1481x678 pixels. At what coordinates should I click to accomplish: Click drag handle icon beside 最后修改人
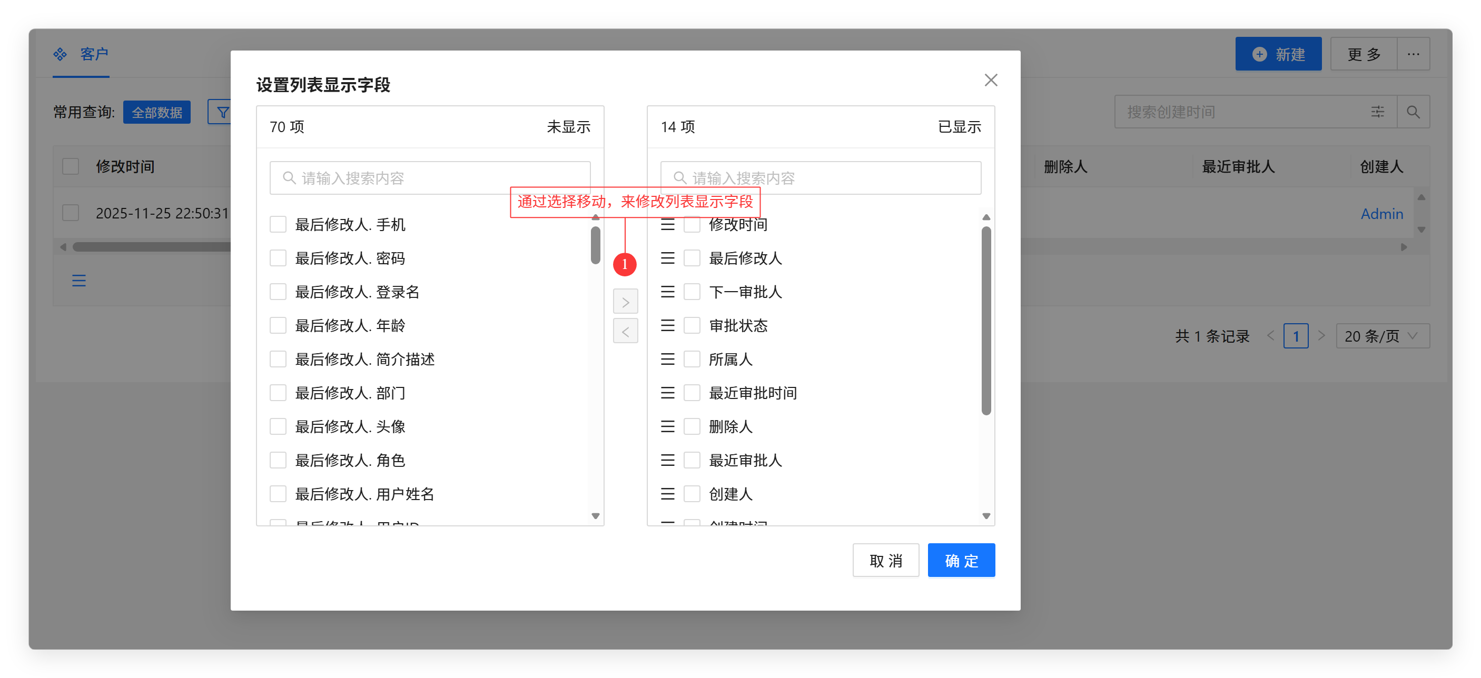(667, 258)
